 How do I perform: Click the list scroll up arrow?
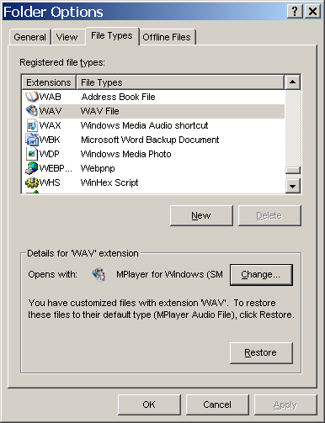pos(292,82)
